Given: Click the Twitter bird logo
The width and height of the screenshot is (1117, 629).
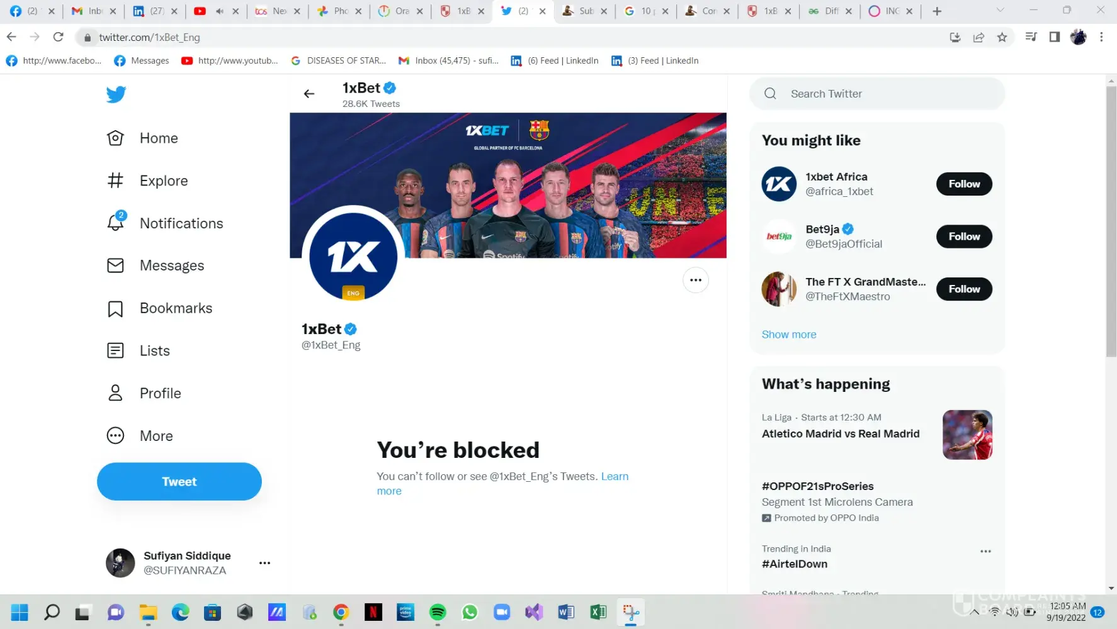Looking at the screenshot, I should [x=116, y=94].
